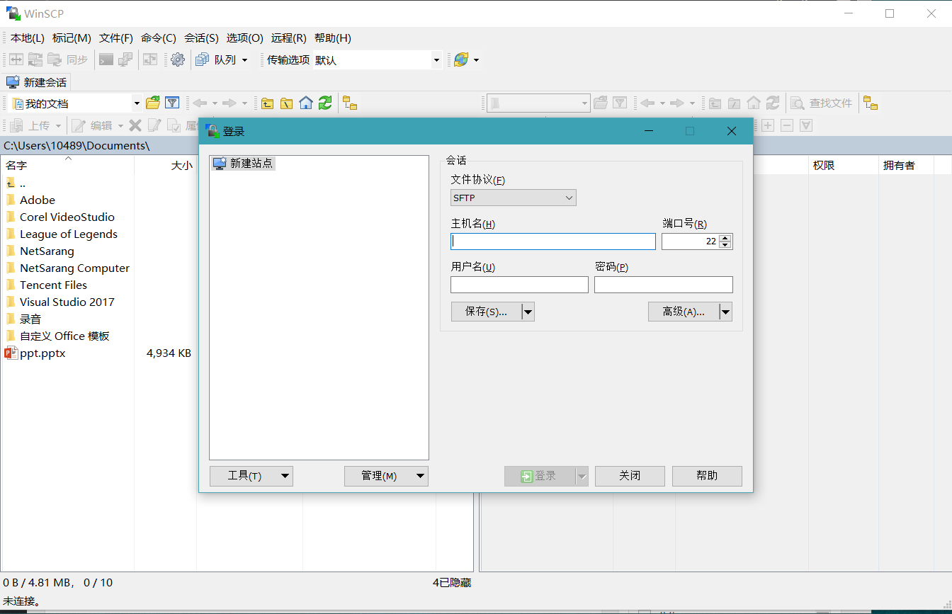The width and height of the screenshot is (952, 614).
Task: Open the 传输选项 默认 settings dropdown
Action: point(436,61)
